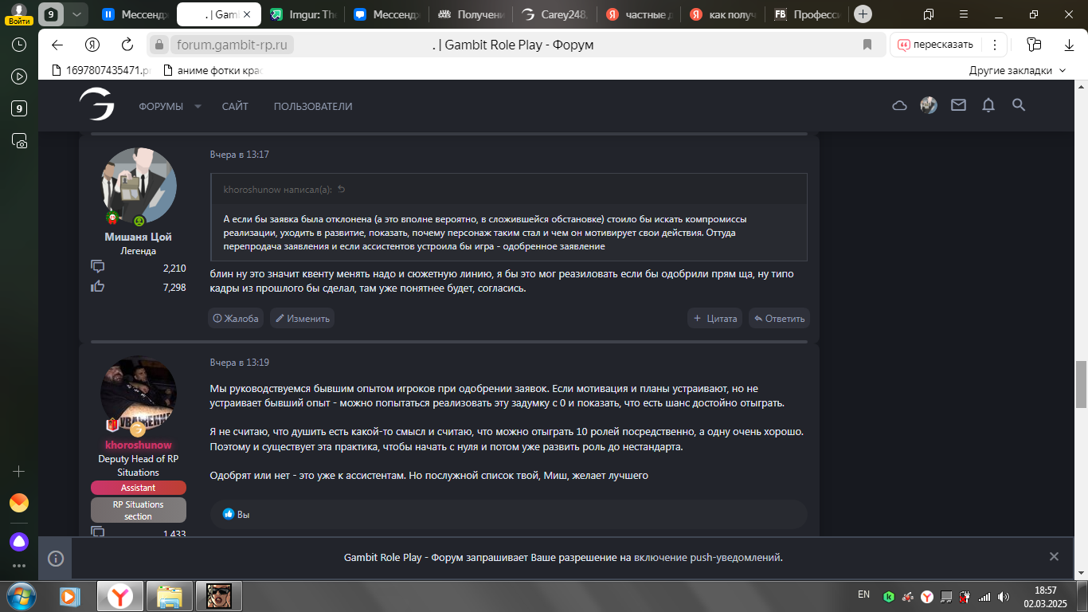The image size is (1088, 612).
Task: Open the private messages envelope icon
Action: pos(958,105)
